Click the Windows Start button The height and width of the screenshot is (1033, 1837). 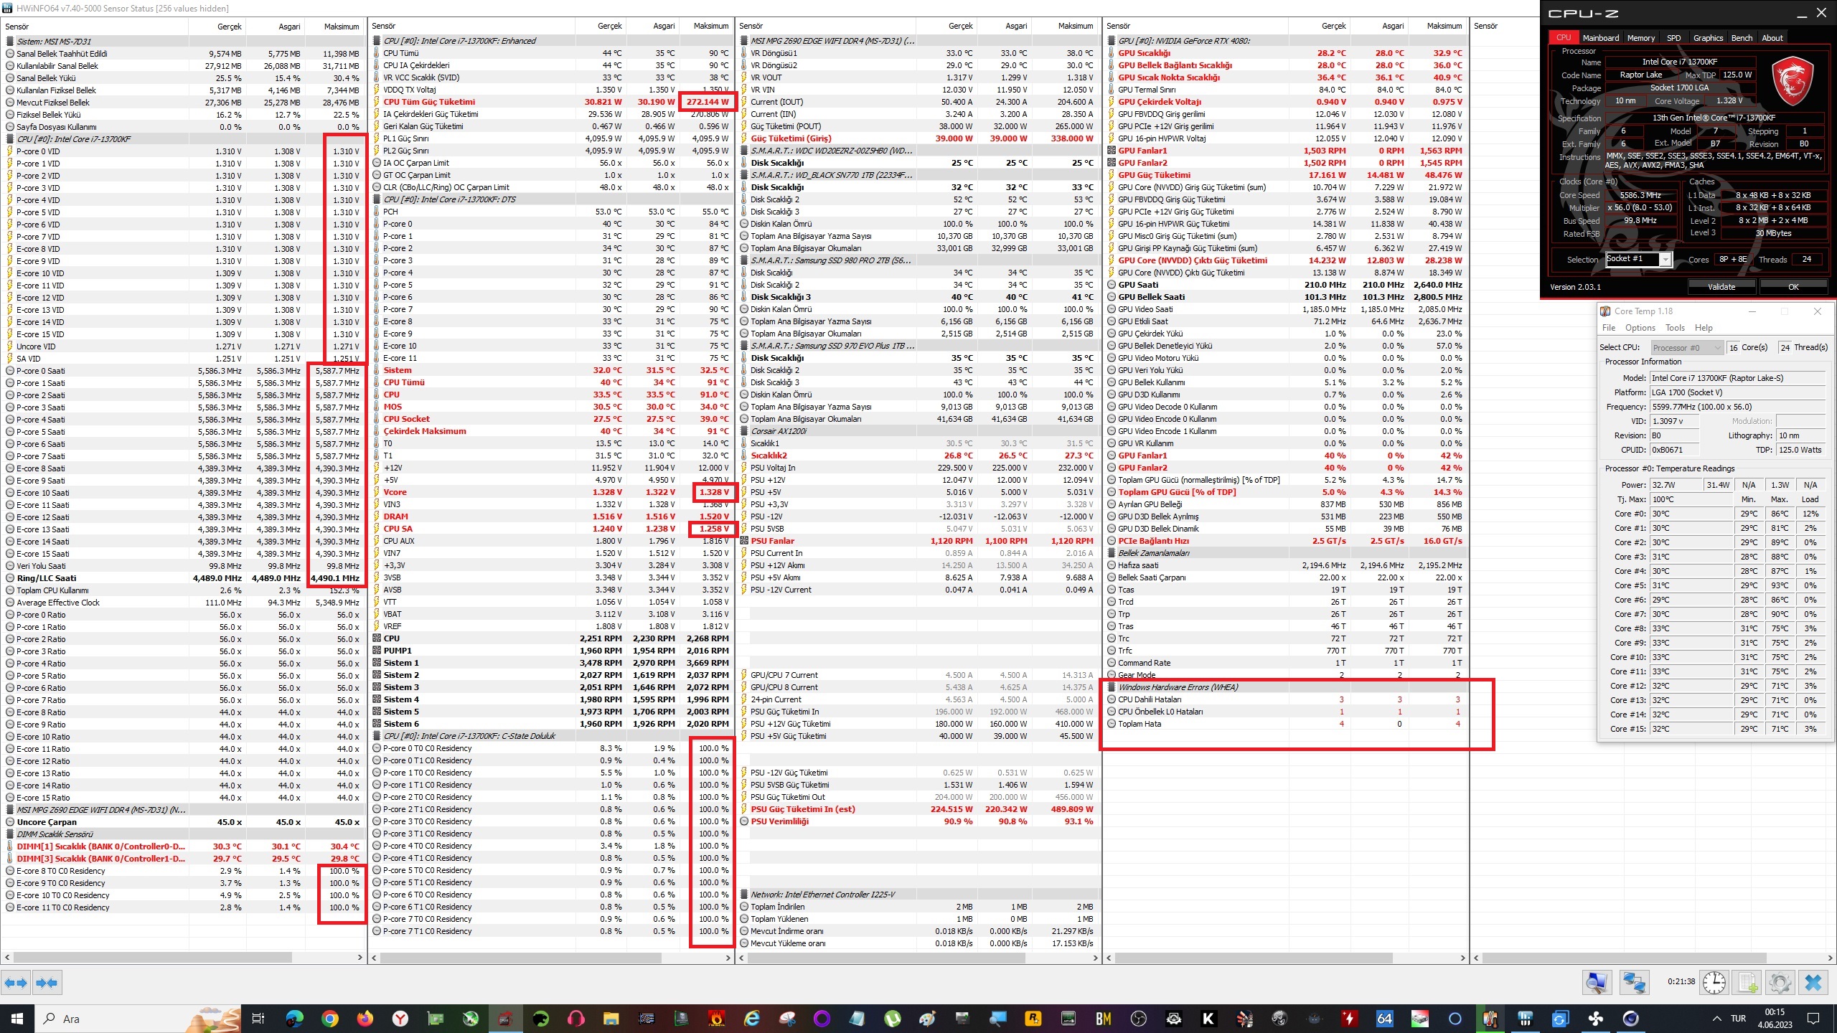tap(17, 1019)
